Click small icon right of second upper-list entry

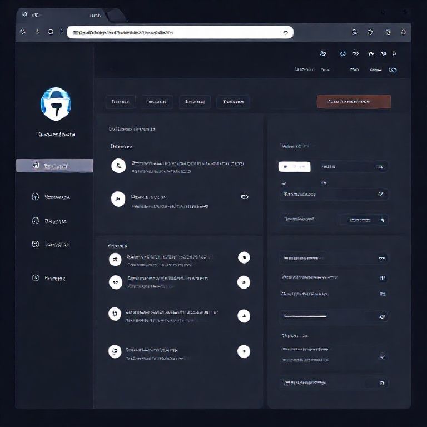[x=244, y=197]
